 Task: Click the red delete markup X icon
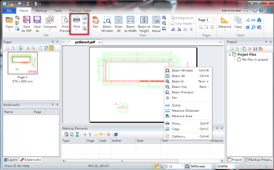[x=109, y=134]
